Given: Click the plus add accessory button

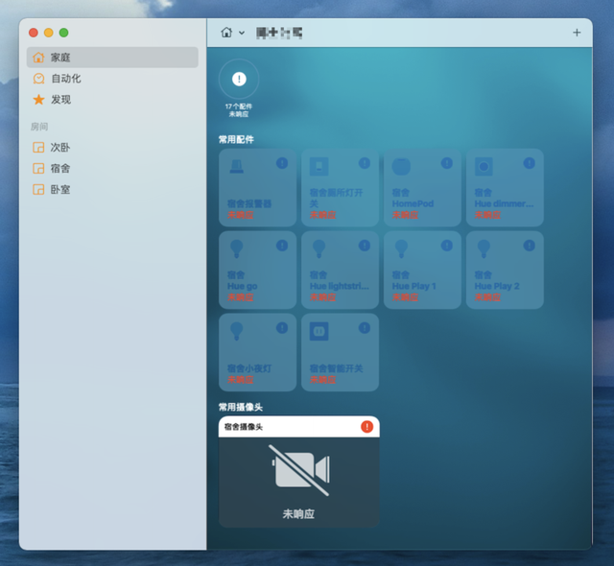Looking at the screenshot, I should point(577,33).
